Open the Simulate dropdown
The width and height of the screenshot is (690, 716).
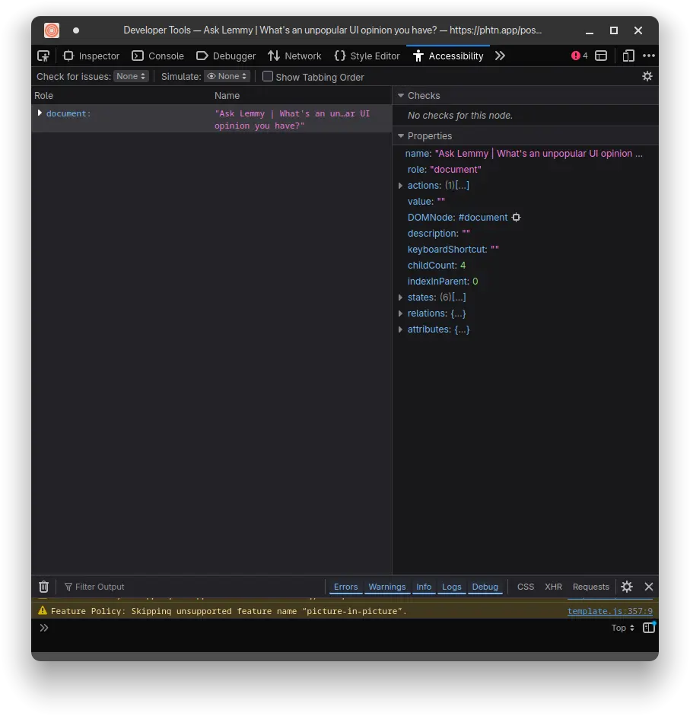(227, 76)
